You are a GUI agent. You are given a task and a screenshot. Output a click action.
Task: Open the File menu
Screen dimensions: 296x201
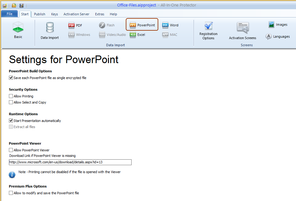[x=10, y=14]
